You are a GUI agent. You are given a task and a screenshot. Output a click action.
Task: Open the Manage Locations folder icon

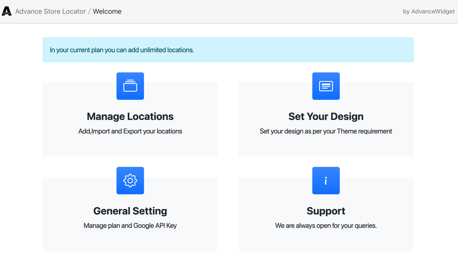pyautogui.click(x=130, y=86)
